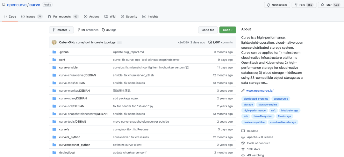This screenshot has width=344, height=157.
Task: Open the .github folder icon
Action: pyautogui.click(x=54, y=52)
